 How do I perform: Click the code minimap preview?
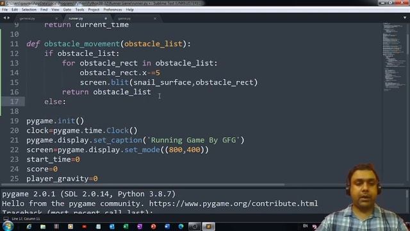[x=394, y=56]
